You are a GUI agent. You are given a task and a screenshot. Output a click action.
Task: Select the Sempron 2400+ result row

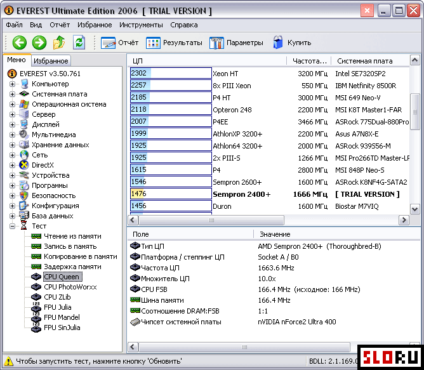point(270,194)
